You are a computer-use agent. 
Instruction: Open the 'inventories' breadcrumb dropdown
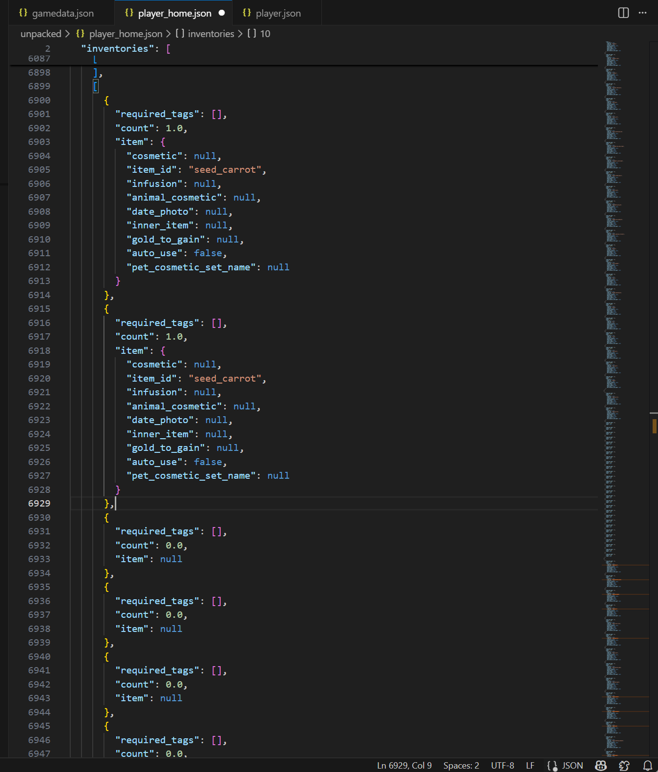coord(211,34)
